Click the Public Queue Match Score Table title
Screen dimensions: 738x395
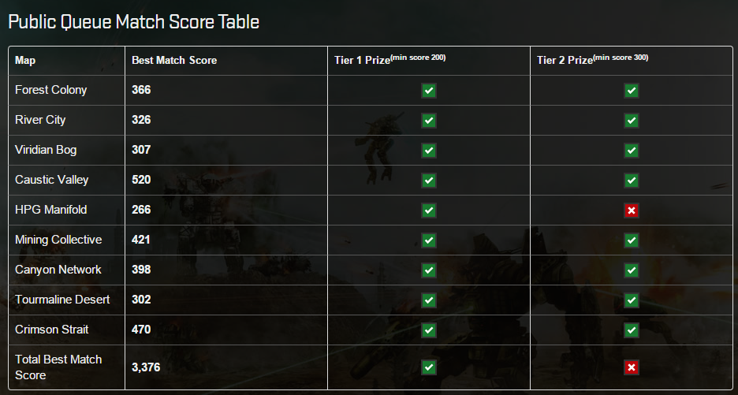pyautogui.click(x=133, y=22)
